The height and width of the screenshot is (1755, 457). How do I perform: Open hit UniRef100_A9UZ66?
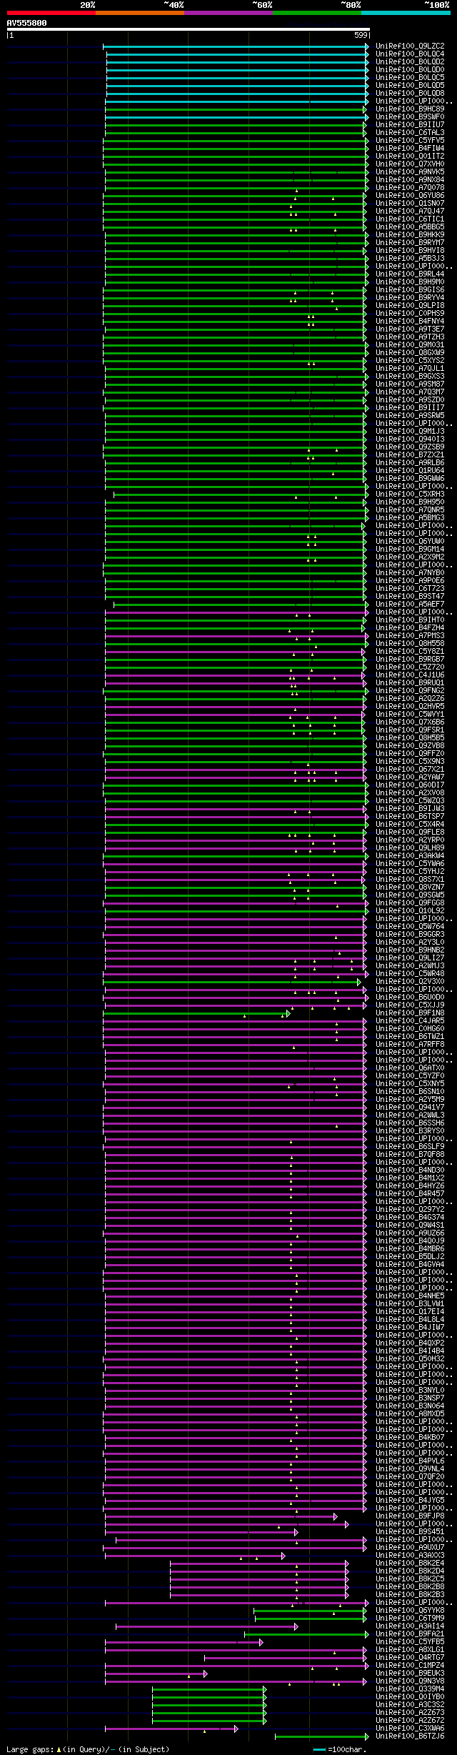pos(410,1233)
